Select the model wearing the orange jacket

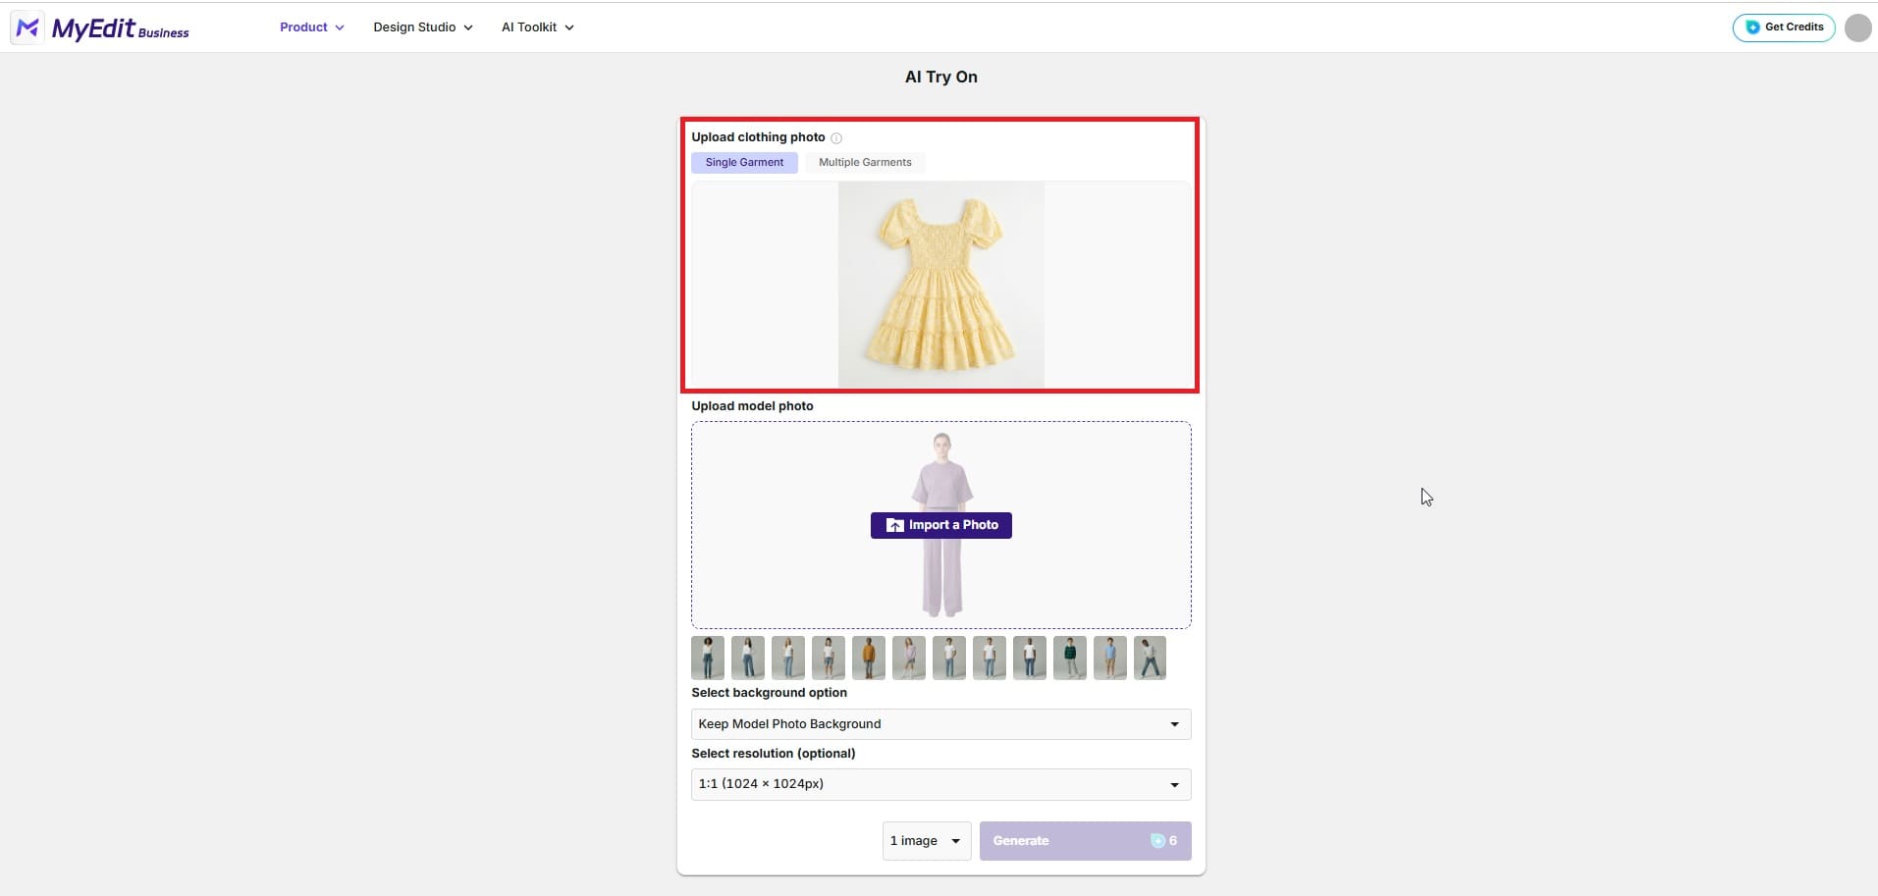[x=869, y=658]
